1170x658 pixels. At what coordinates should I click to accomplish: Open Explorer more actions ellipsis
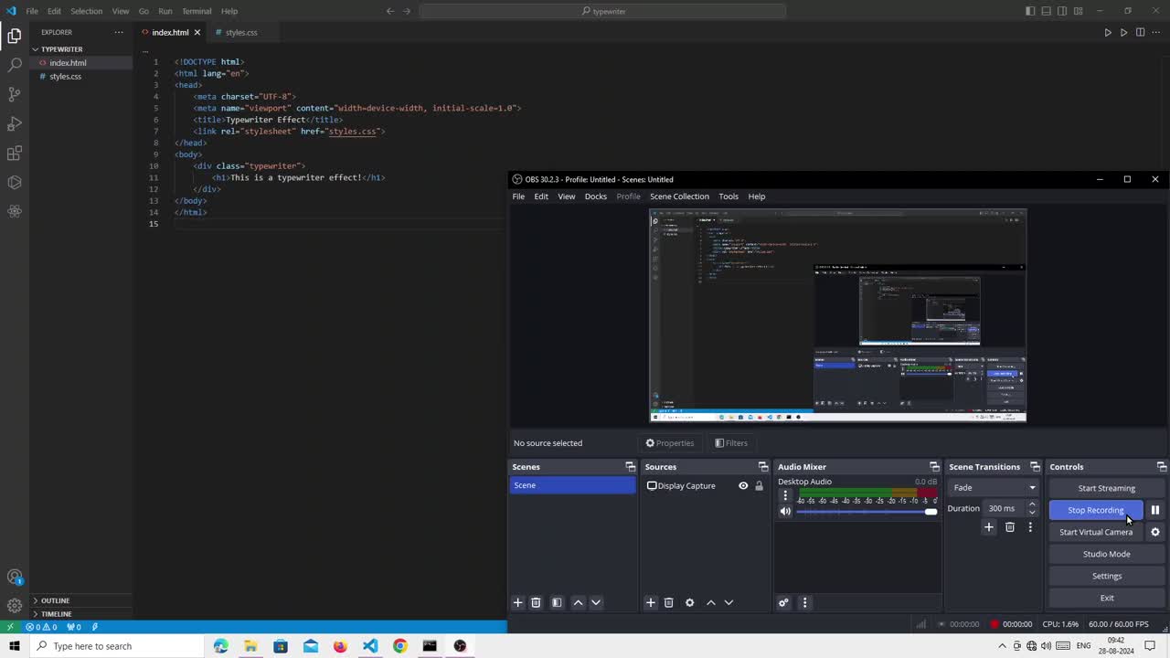(118, 32)
